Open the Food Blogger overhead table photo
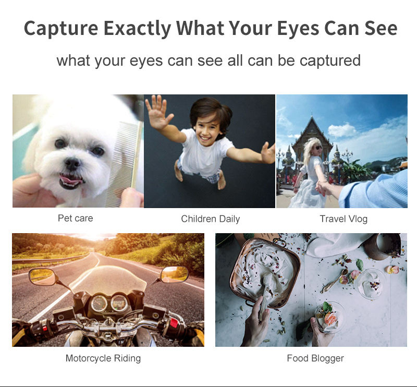The height and width of the screenshot is (387, 417). tap(311, 290)
